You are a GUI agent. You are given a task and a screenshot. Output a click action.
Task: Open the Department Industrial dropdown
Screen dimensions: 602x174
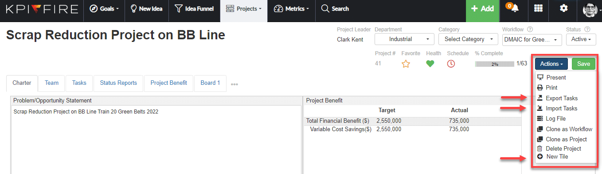(x=404, y=39)
